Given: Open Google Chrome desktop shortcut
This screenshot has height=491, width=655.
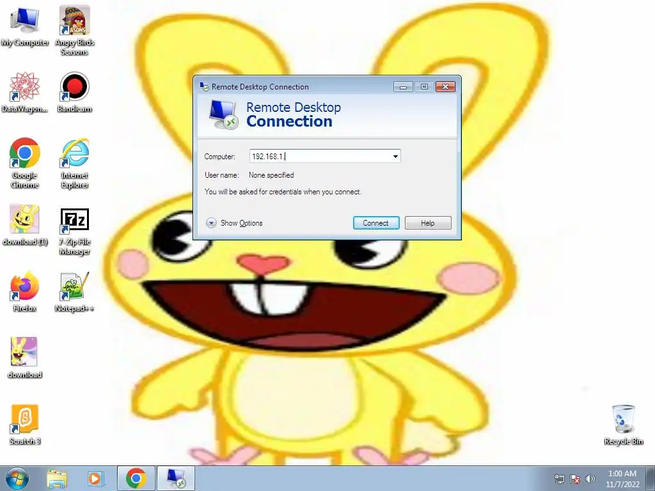Looking at the screenshot, I should click(x=25, y=163).
